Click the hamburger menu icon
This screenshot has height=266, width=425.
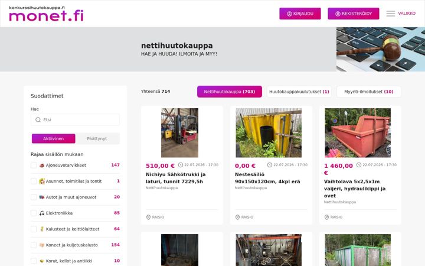(391, 14)
